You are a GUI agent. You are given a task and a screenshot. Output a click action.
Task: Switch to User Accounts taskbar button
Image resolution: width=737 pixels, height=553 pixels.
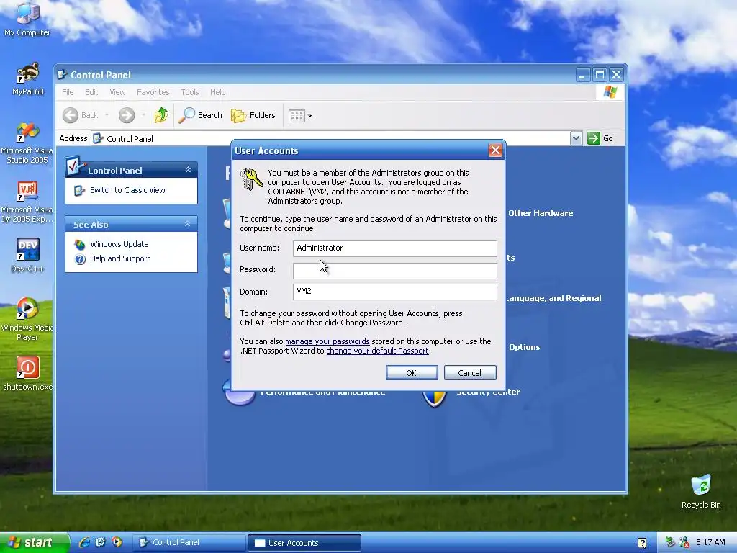coord(304,543)
